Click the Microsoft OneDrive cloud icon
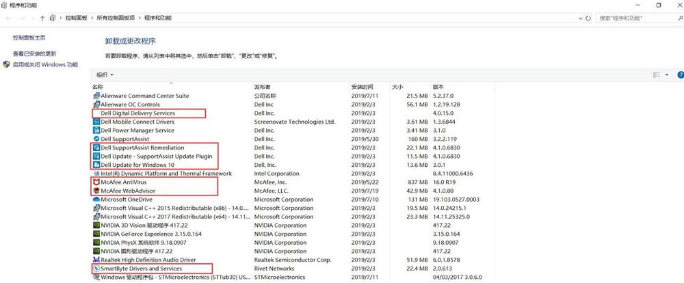This screenshot has height=283, width=684. tap(96, 200)
